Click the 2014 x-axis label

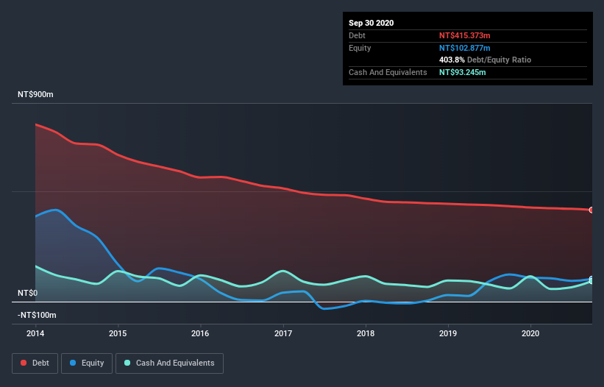click(35, 333)
